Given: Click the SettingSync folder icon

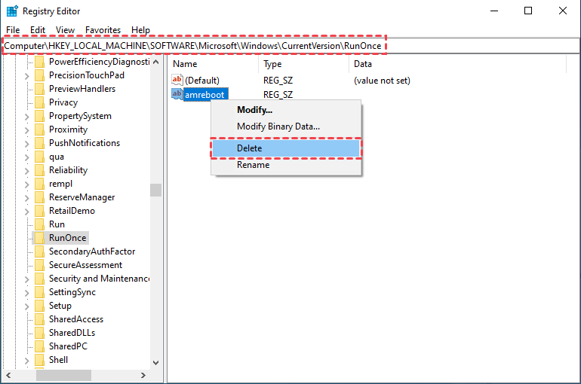Looking at the screenshot, I should pos(40,292).
